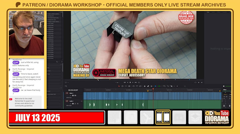
Task: Click the Replace Clip icon
Action: coord(140,86)
